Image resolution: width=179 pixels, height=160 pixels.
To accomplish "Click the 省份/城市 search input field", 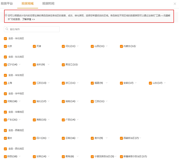I will point(33,29).
